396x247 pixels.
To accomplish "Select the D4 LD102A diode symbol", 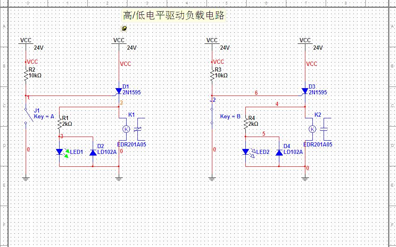I will click(x=279, y=152).
